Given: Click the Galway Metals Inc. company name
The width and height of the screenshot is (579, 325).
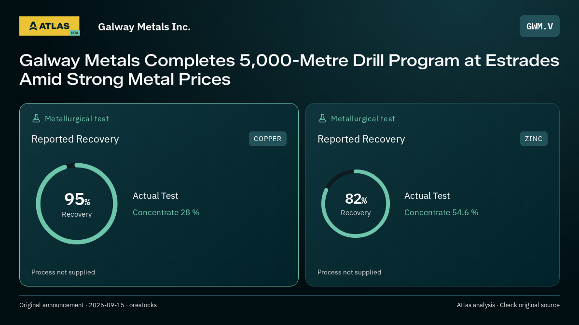Looking at the screenshot, I should tap(144, 27).
